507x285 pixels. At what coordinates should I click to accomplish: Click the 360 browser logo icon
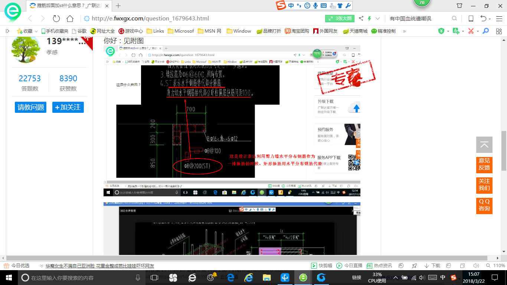pos(13,13)
